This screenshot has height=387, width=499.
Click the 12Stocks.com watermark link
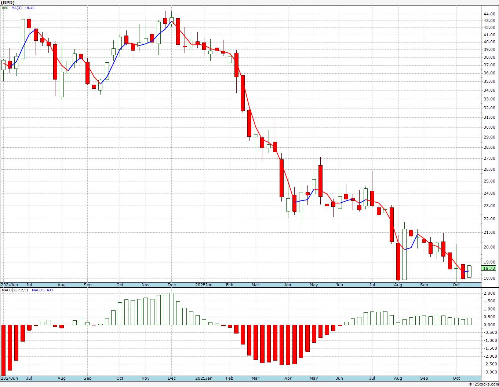(x=484, y=384)
